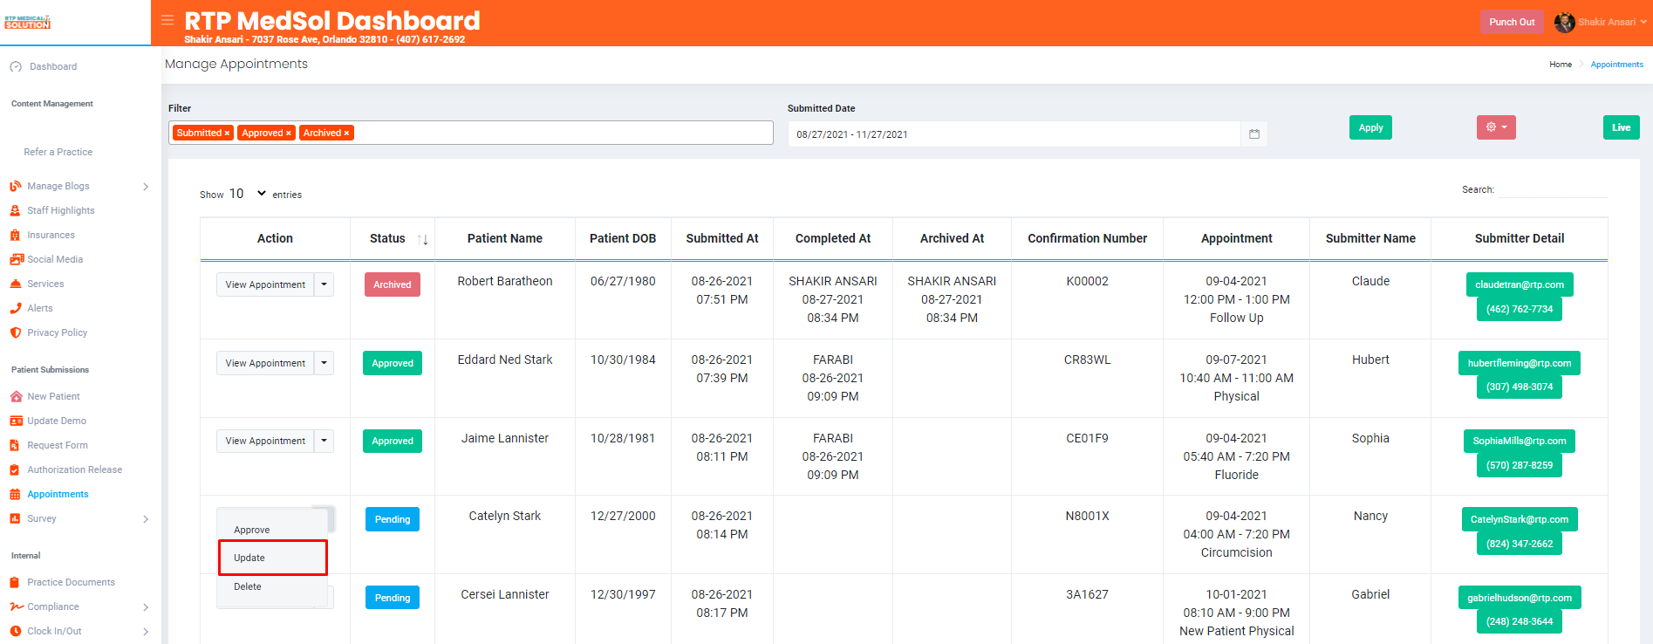Viewport: 1653px width, 644px height.
Task: Click the Services bell icon
Action: (x=16, y=284)
